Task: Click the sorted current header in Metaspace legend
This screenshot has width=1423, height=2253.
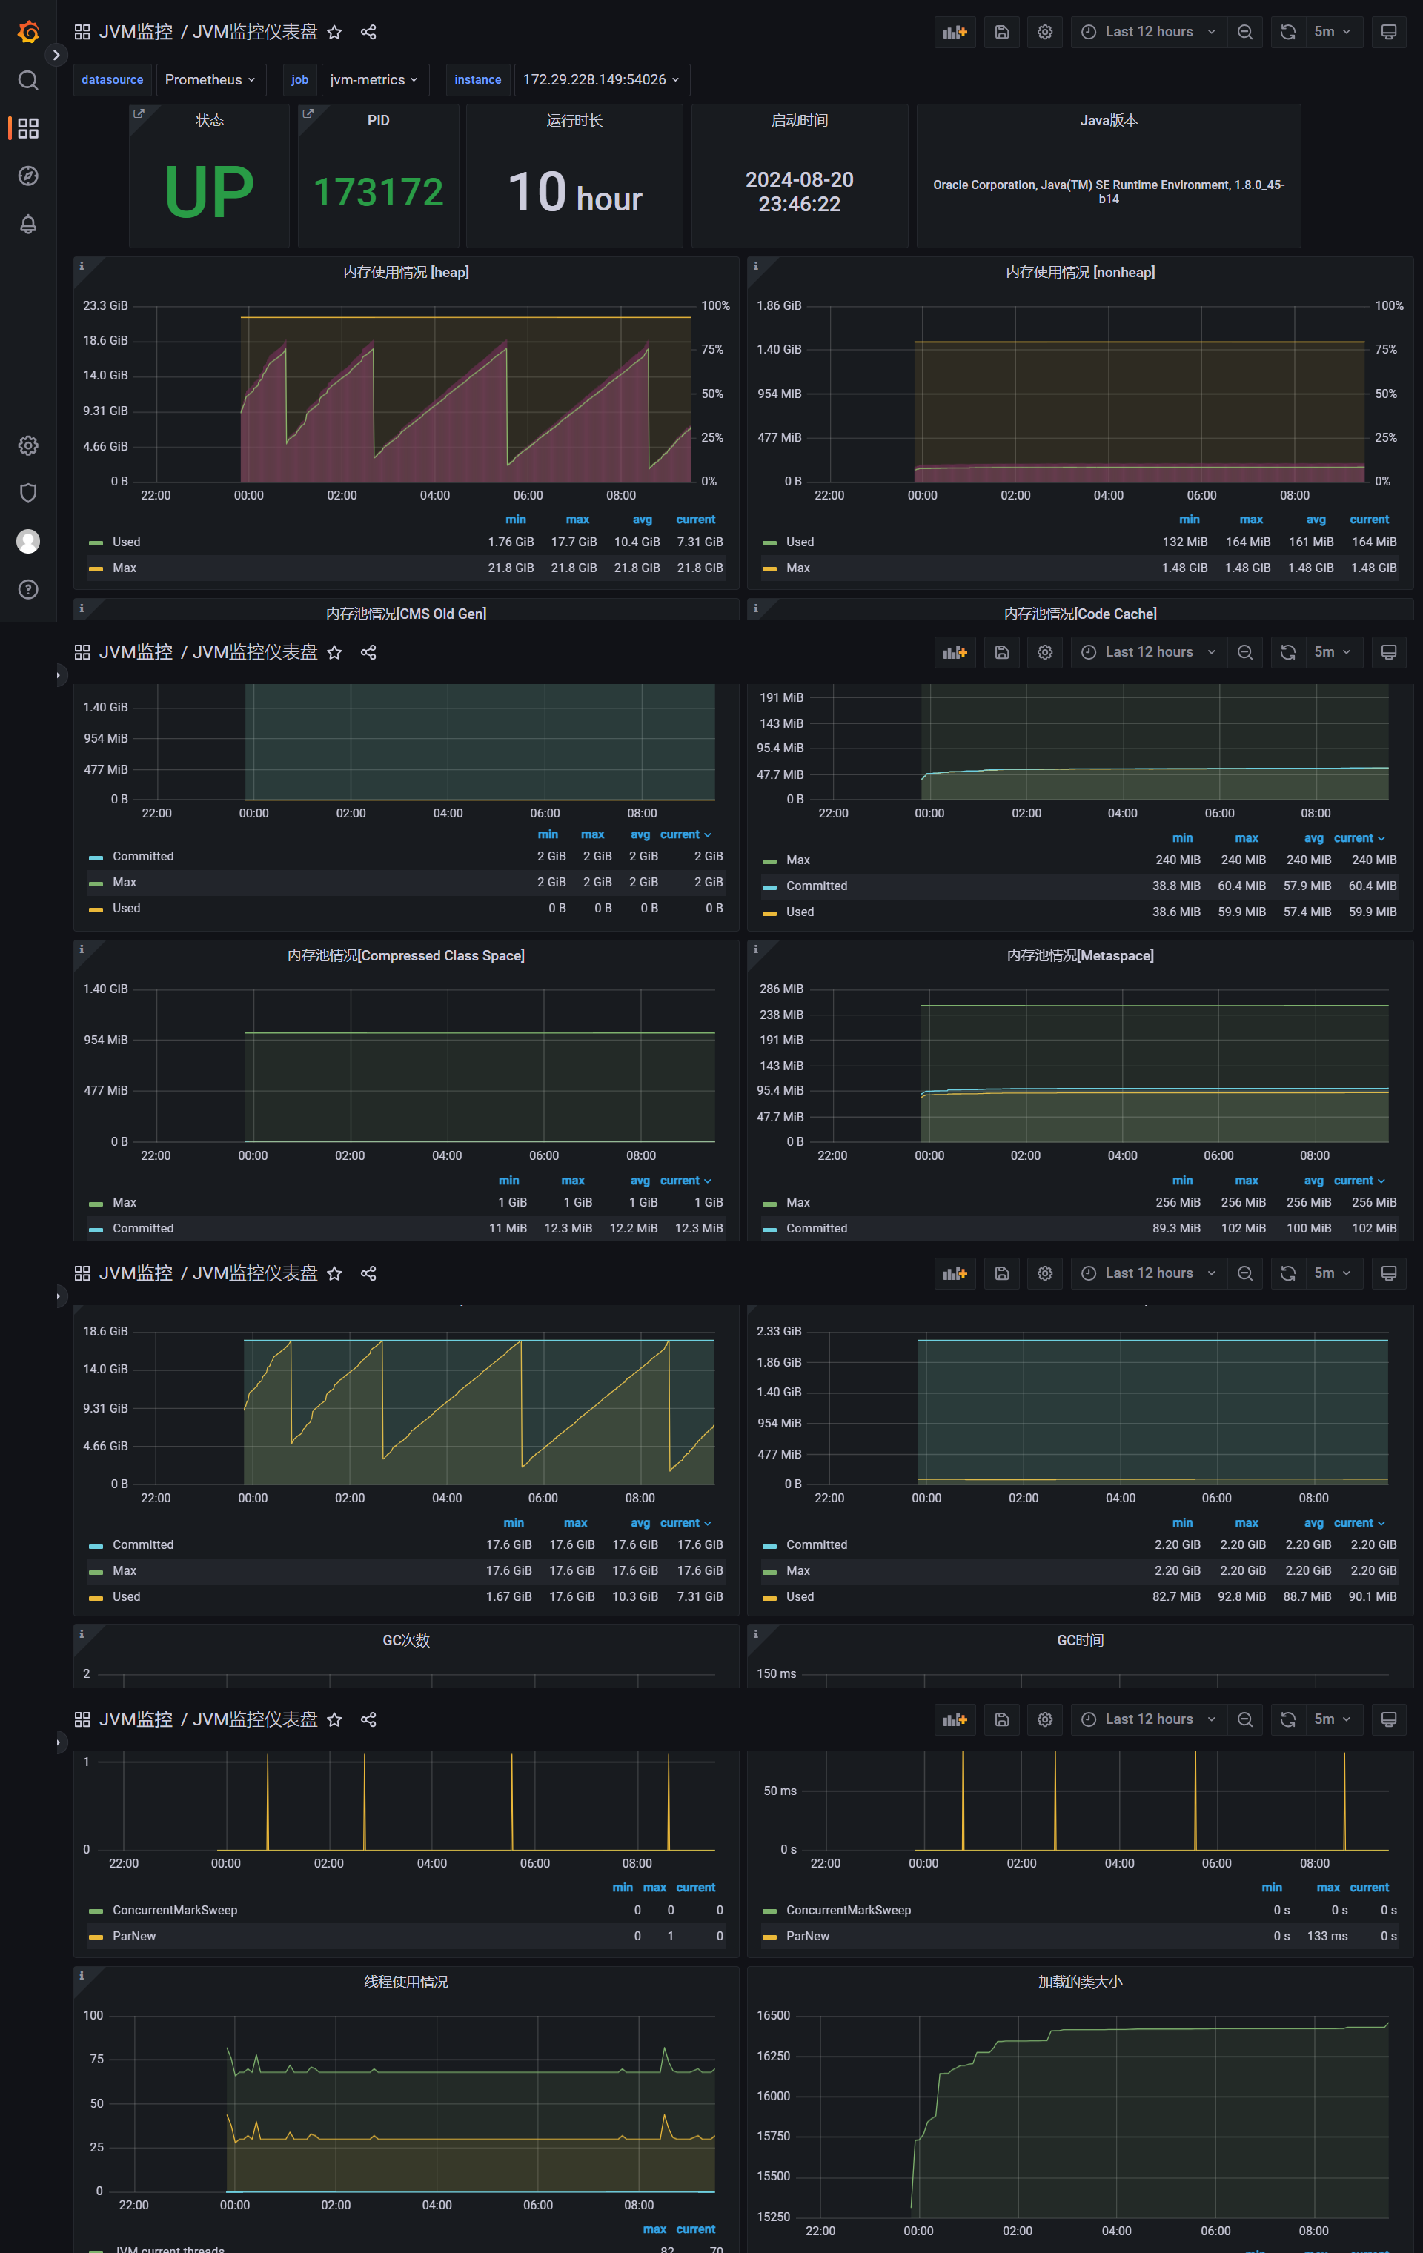Action: tap(1359, 1180)
